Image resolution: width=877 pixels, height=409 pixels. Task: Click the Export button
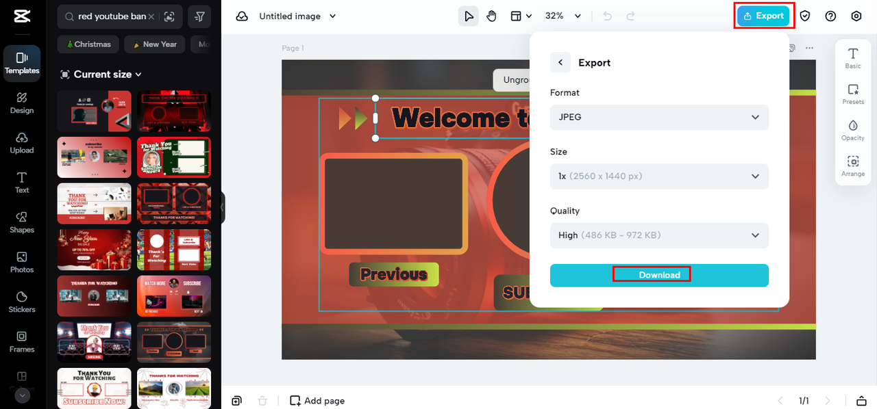(764, 16)
